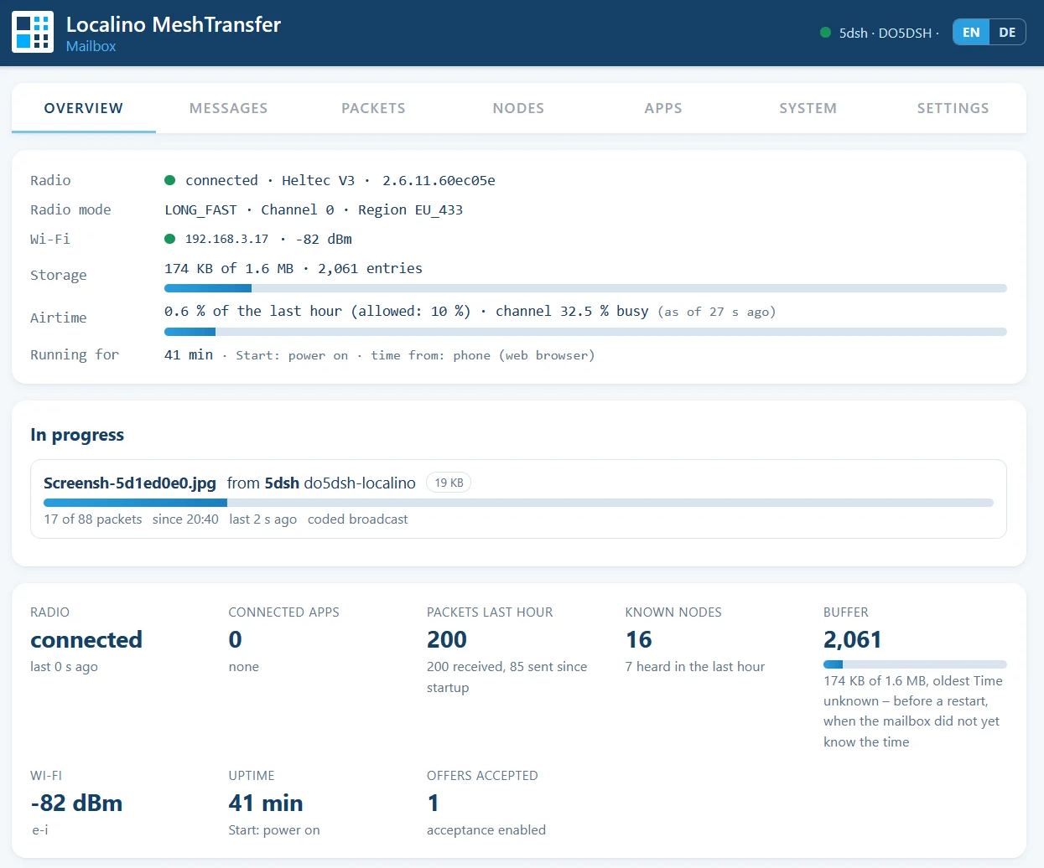Click the green dot beside 192.168.3.17
Image resolution: width=1044 pixels, height=868 pixels.
tap(169, 239)
